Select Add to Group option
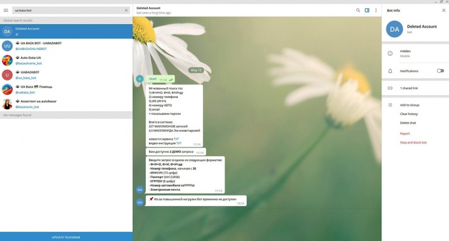The height and width of the screenshot is (241, 449). (409, 105)
